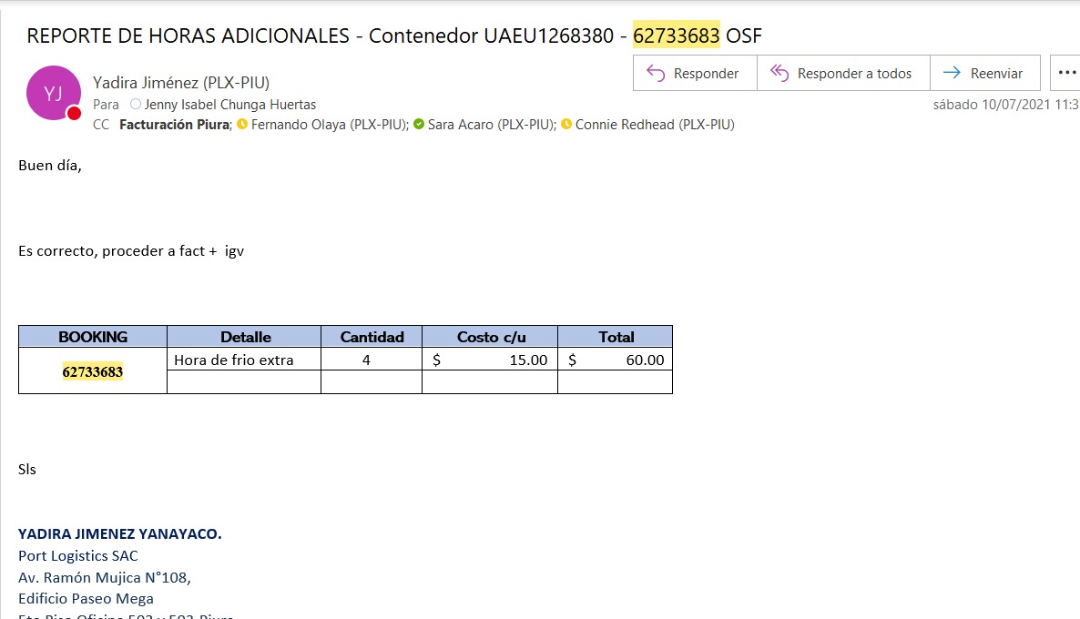The height and width of the screenshot is (619, 1080).
Task: Click the red presence status dot
Action: pyautogui.click(x=75, y=114)
